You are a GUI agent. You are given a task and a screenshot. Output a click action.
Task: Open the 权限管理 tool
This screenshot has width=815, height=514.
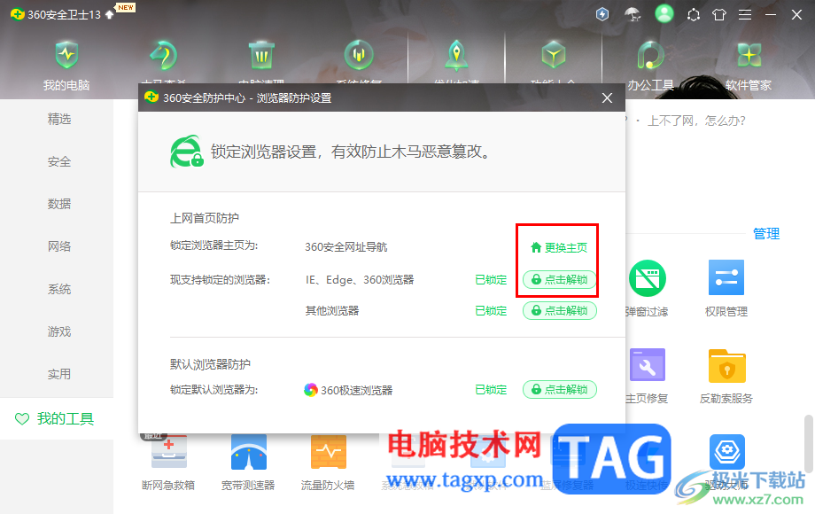(726, 288)
